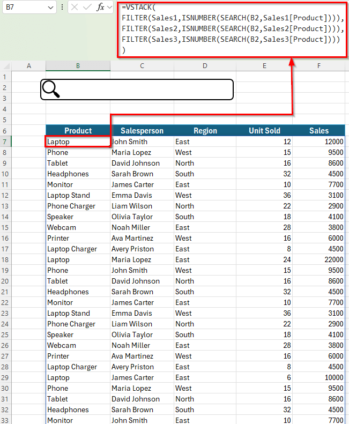Click Laptop Stand in row 12

point(78,195)
